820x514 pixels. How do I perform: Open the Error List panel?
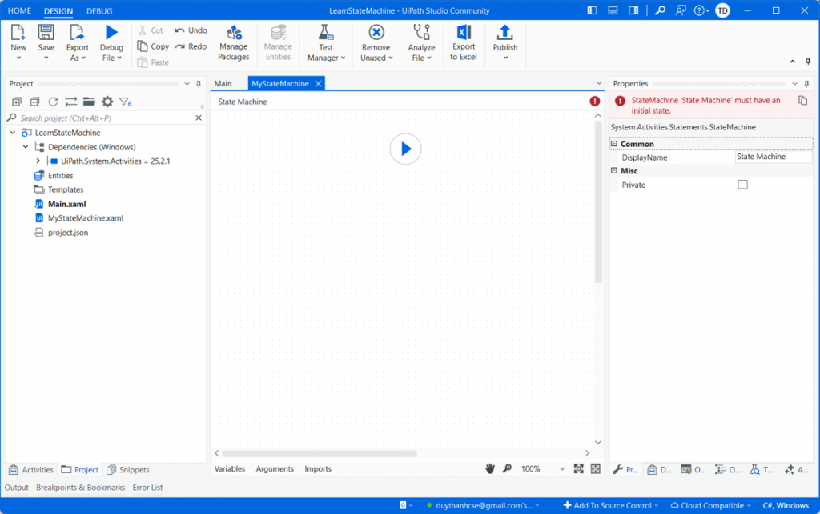tap(147, 488)
